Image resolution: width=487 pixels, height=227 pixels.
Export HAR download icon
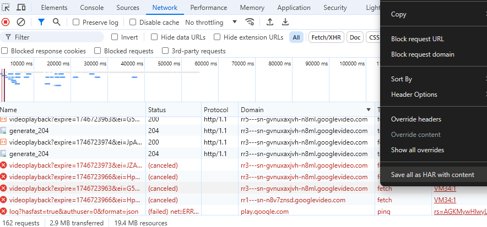[285, 22]
